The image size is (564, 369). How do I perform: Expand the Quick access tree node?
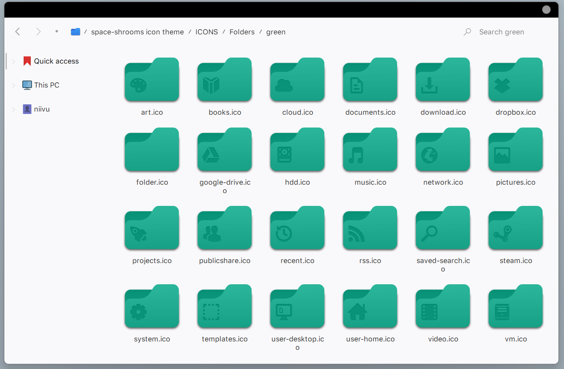click(x=13, y=61)
